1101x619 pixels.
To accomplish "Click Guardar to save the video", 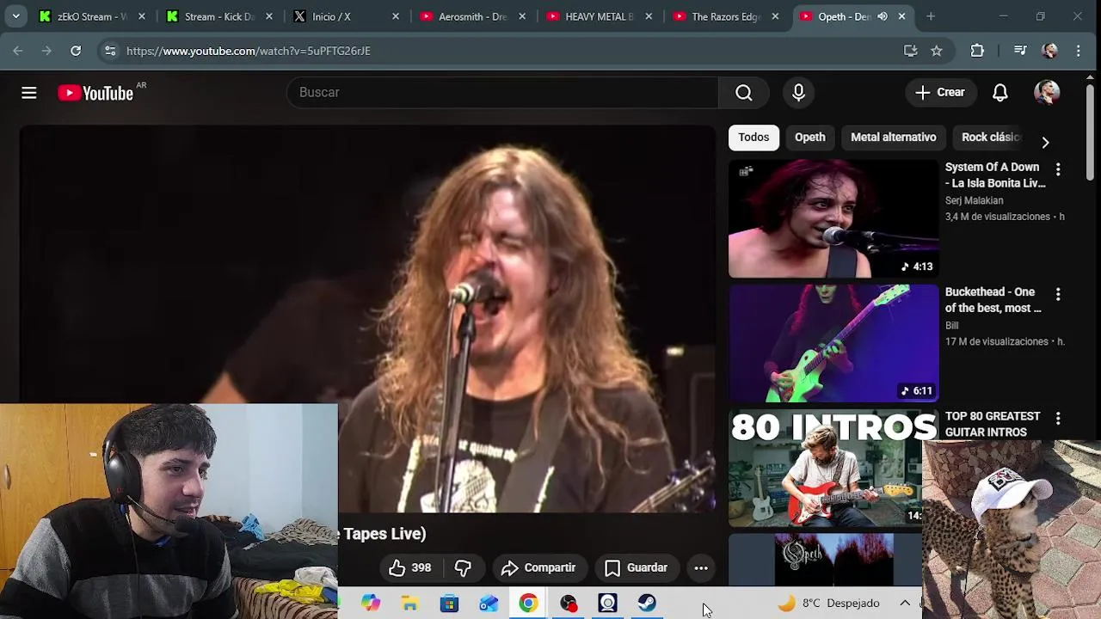I will tap(636, 567).
